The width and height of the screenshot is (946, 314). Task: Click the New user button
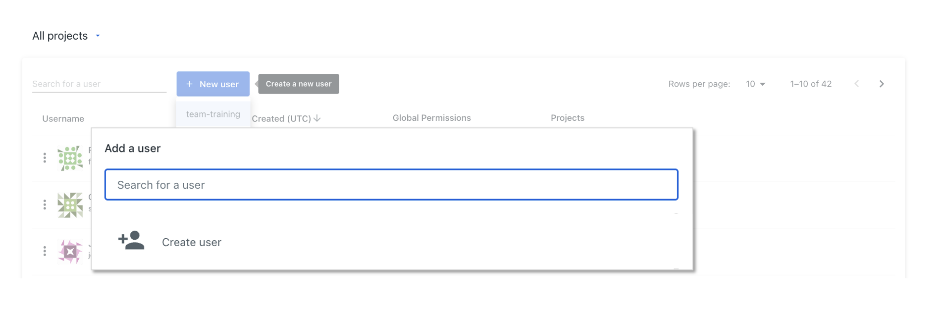tap(213, 84)
